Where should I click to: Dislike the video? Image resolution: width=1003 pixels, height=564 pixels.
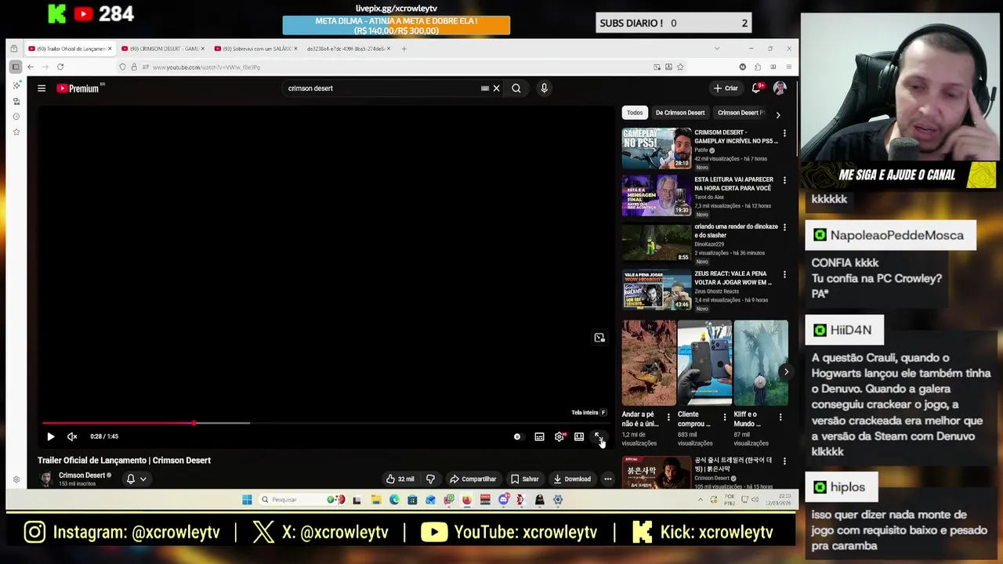430,479
